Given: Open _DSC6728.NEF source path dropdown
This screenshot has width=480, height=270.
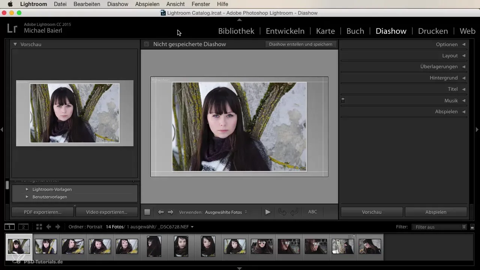Looking at the screenshot, I should (176, 227).
